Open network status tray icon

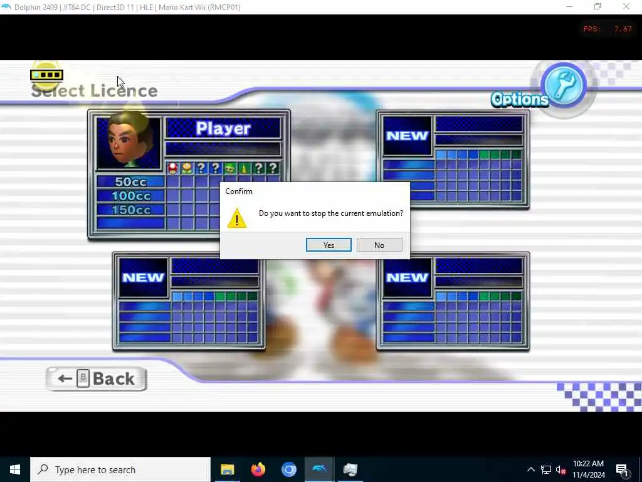point(546,469)
